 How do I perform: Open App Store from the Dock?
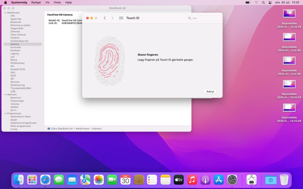[x=219, y=180]
